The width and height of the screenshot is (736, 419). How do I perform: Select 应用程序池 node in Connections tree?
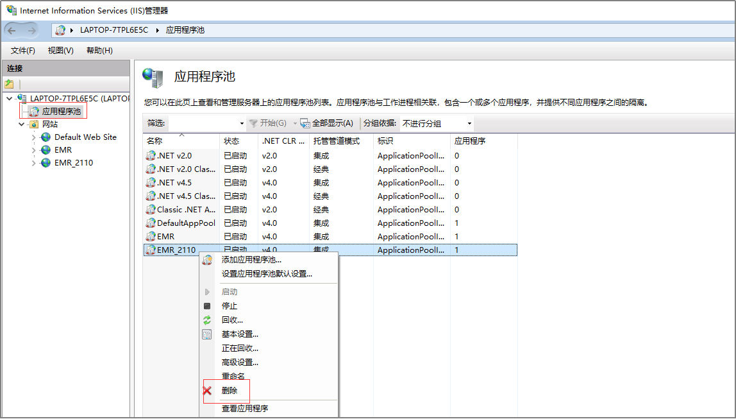(x=62, y=112)
